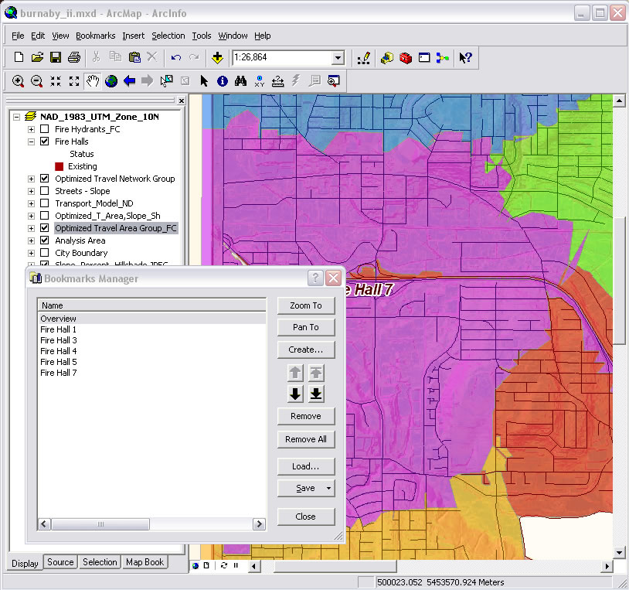This screenshot has height=590, width=629.
Task: Activate the Identify info tool
Action: click(x=223, y=80)
